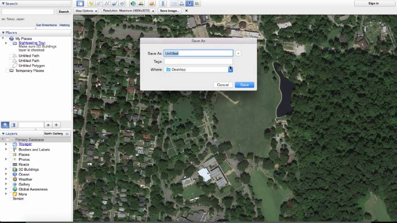Check the Sightseeing Tour checkbox

point(11,43)
